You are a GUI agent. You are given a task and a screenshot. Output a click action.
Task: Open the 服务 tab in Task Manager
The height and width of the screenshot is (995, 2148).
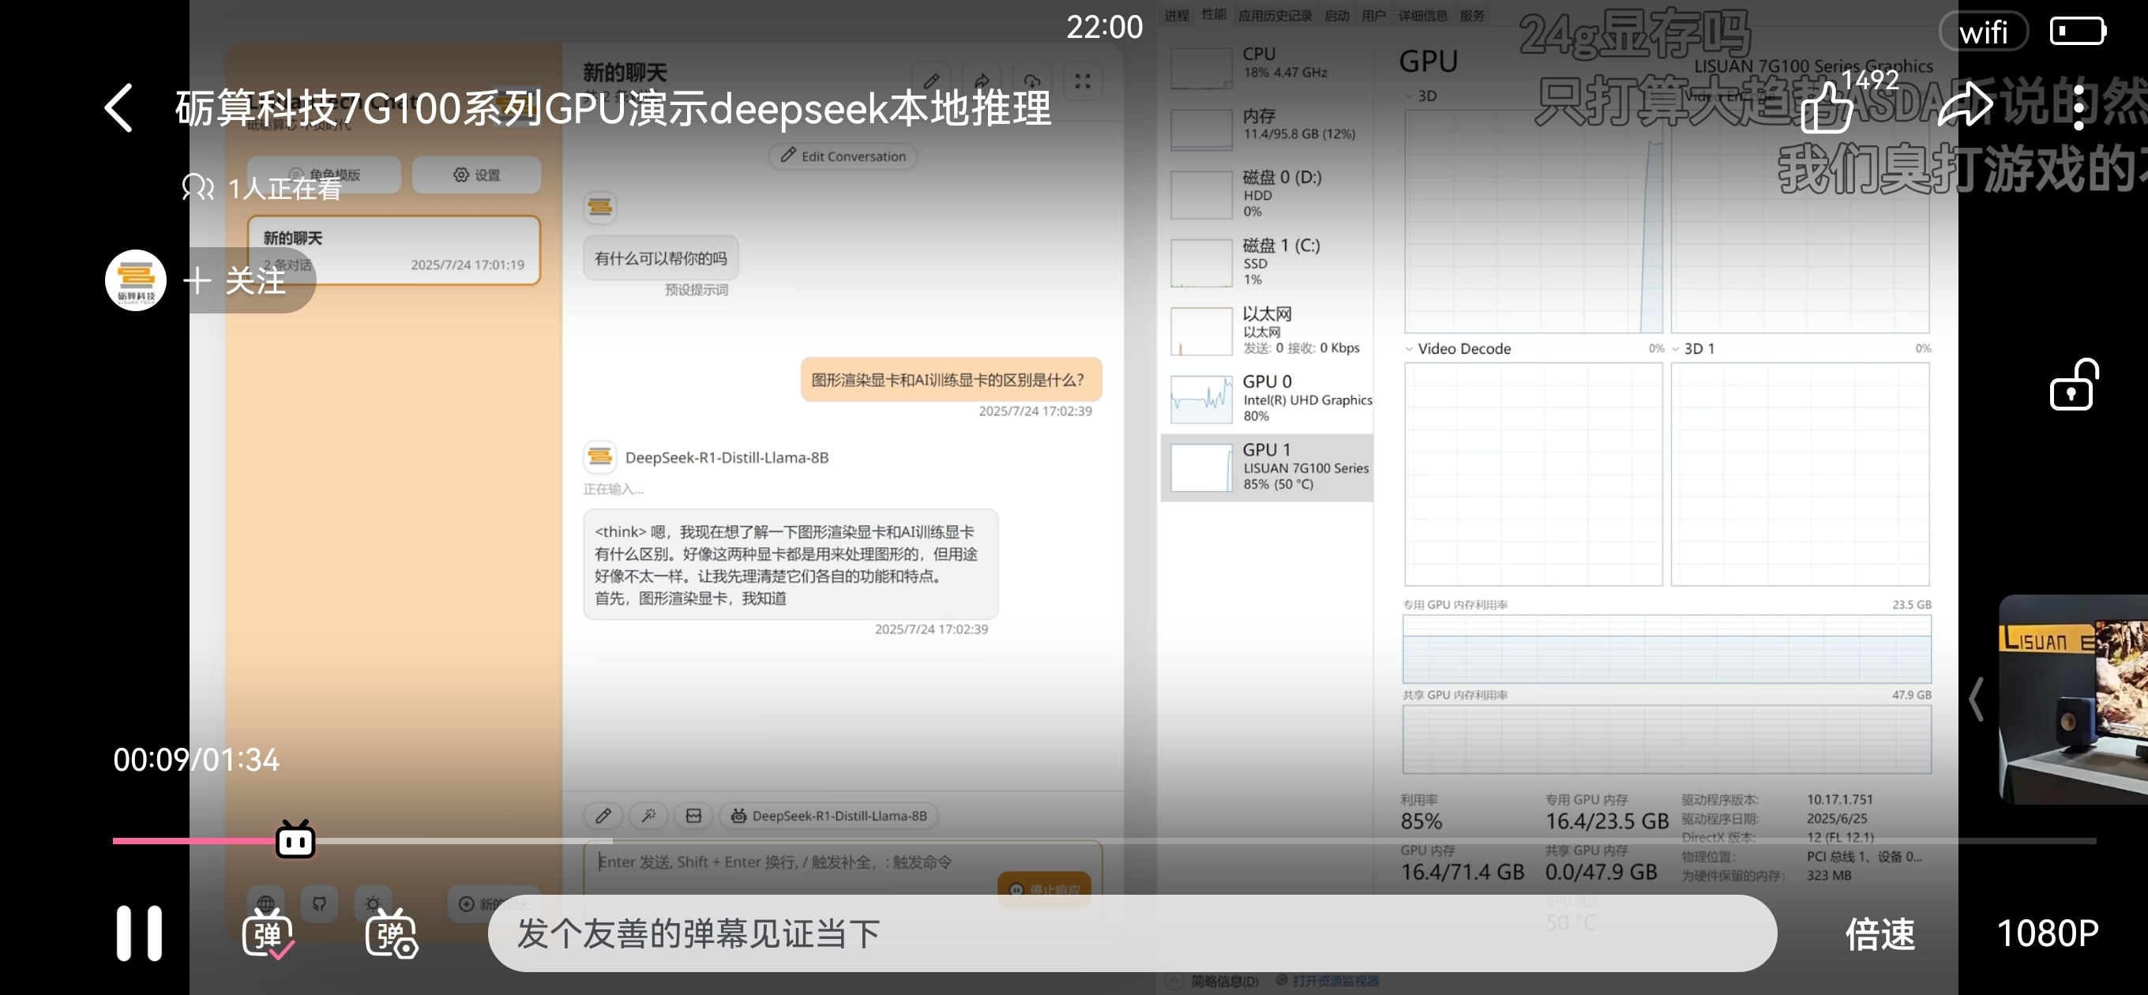[1472, 15]
